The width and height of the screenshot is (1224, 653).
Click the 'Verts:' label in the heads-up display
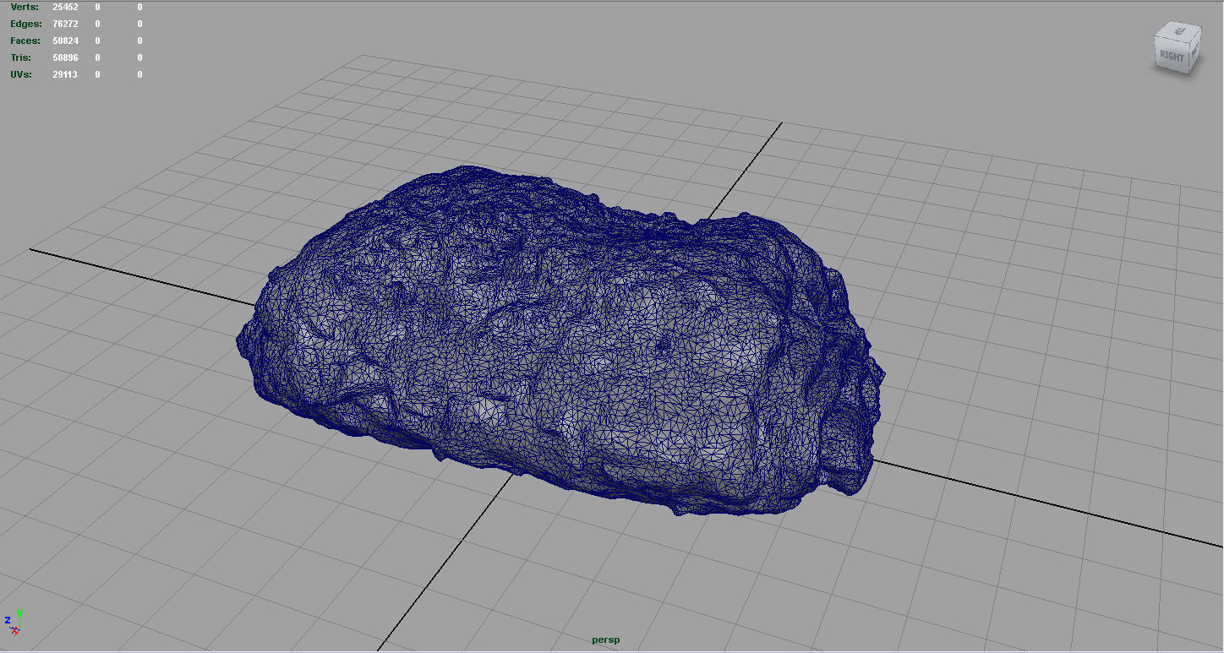[x=25, y=7]
